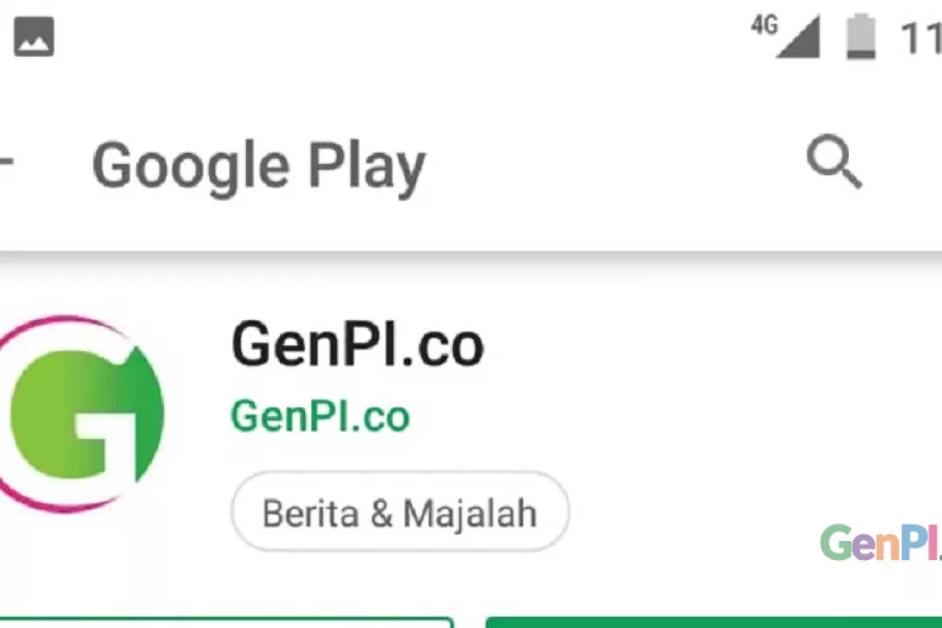
Task: Tap the colorful GenPI watermark logo
Action: pos(881,543)
